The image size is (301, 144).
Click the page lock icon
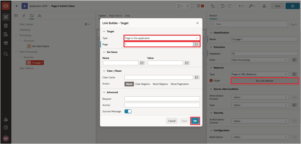click(213, 6)
